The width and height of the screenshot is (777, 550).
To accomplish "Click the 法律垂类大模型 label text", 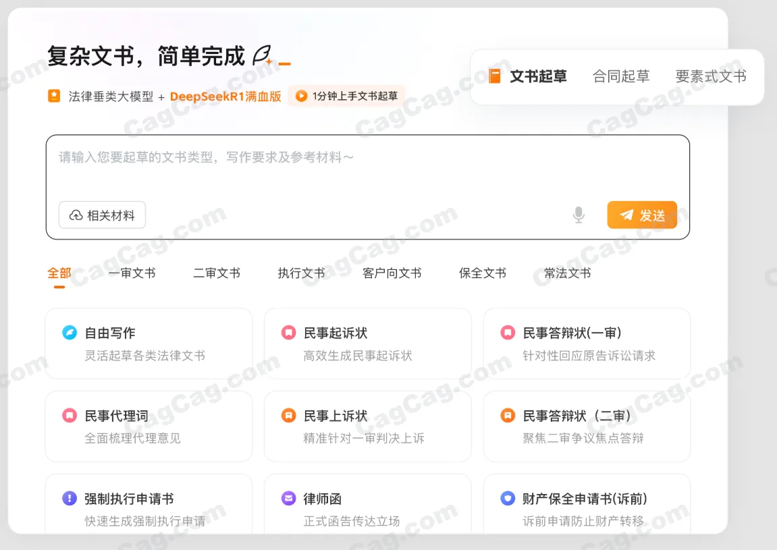I will [x=111, y=96].
